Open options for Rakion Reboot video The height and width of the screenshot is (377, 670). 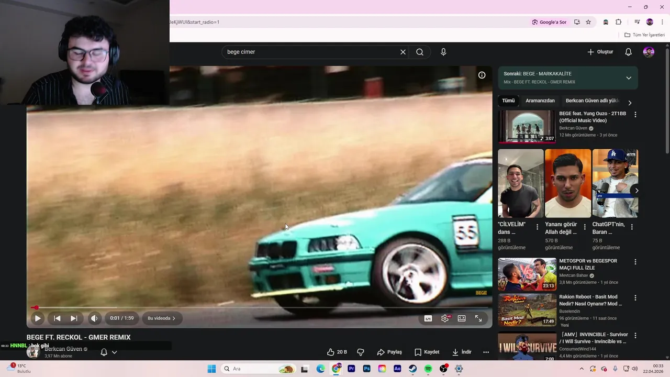click(635, 297)
